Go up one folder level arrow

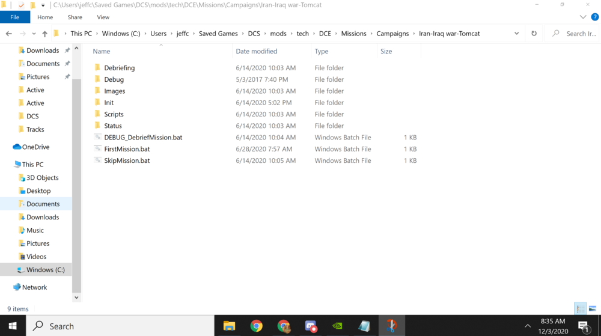coord(44,34)
